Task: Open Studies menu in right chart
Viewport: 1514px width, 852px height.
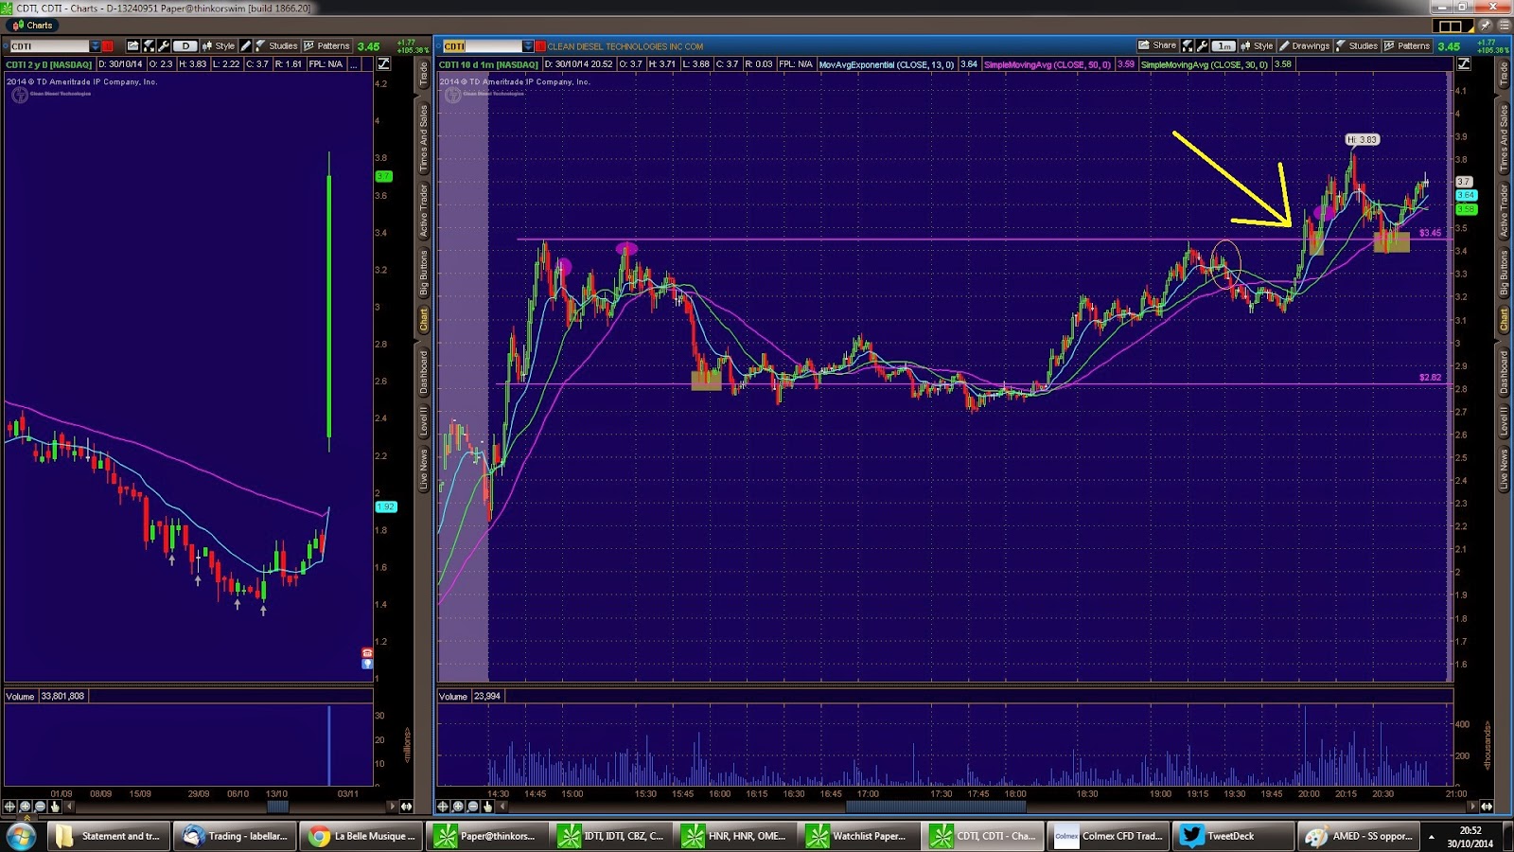Action: pyautogui.click(x=1356, y=45)
